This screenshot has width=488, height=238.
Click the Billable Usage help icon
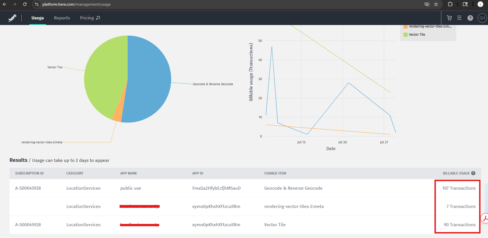[473, 173]
